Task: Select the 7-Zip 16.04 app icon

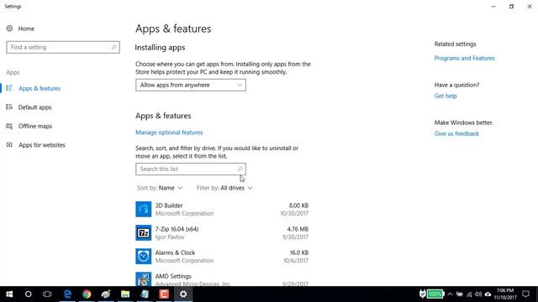Action: coord(144,233)
